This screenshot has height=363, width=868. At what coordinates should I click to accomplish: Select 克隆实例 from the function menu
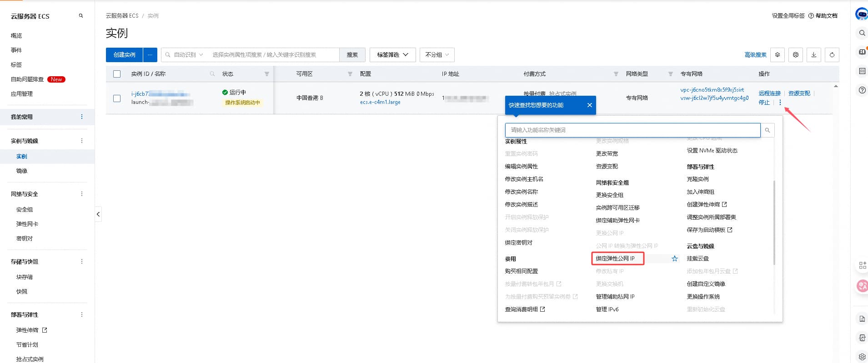coord(698,179)
